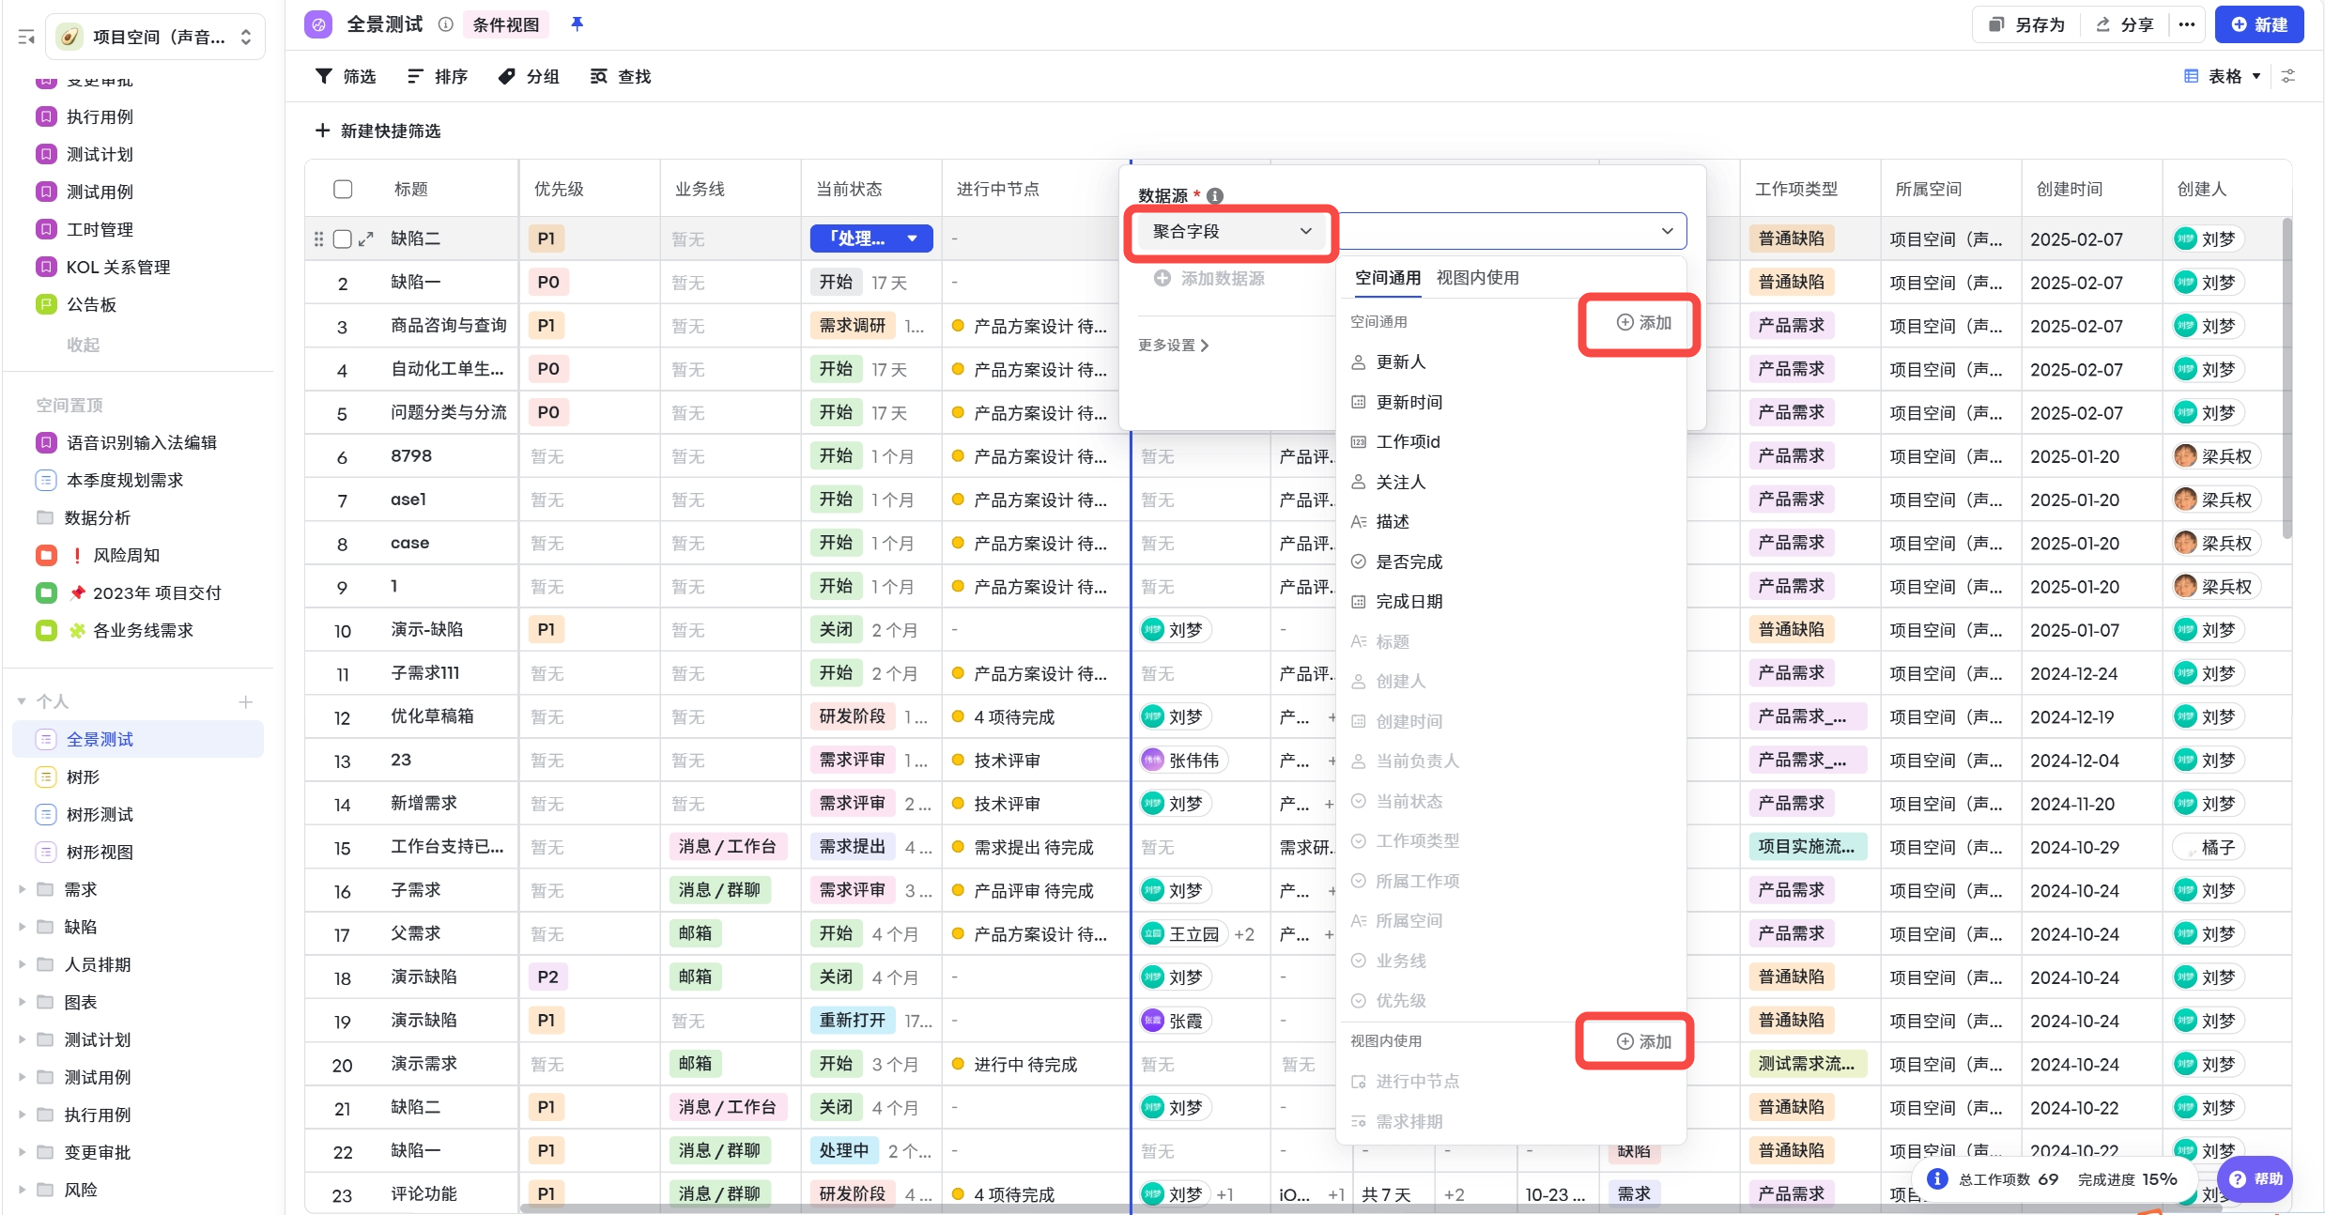Select 更新人 from the field list

(x=1511, y=362)
